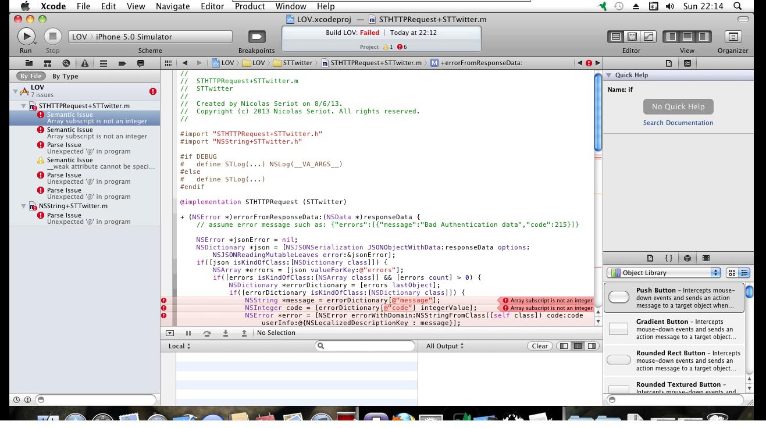Viewport: 766px width, 428px height.
Task: Show the Quick Help inspector tab
Action: click(687, 63)
